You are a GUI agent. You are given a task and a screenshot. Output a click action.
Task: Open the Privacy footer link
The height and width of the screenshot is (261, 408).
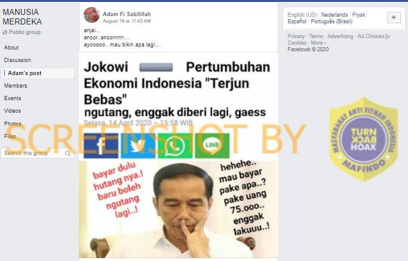point(296,36)
